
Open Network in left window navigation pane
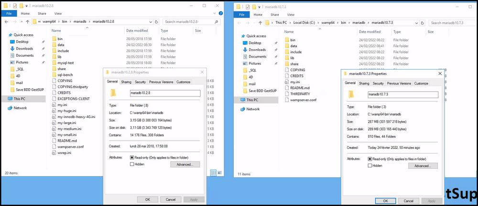[20, 108]
